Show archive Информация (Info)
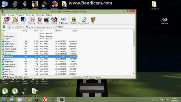Screen dimensions: 181x102 [x=63, y=20]
